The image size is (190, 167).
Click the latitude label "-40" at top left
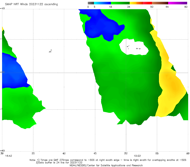coord(2,8)
